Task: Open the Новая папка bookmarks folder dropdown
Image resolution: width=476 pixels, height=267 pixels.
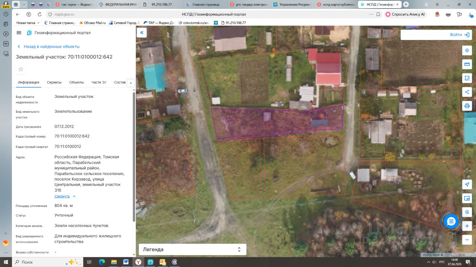Action: [x=28, y=23]
